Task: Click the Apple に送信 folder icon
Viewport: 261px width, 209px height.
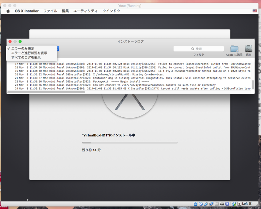Action: point(234,49)
